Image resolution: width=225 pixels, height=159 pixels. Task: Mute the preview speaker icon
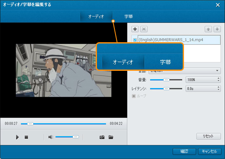(x=51, y=137)
